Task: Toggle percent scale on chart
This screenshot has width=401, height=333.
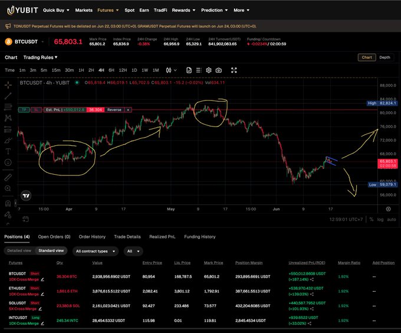Action: coord(372,219)
